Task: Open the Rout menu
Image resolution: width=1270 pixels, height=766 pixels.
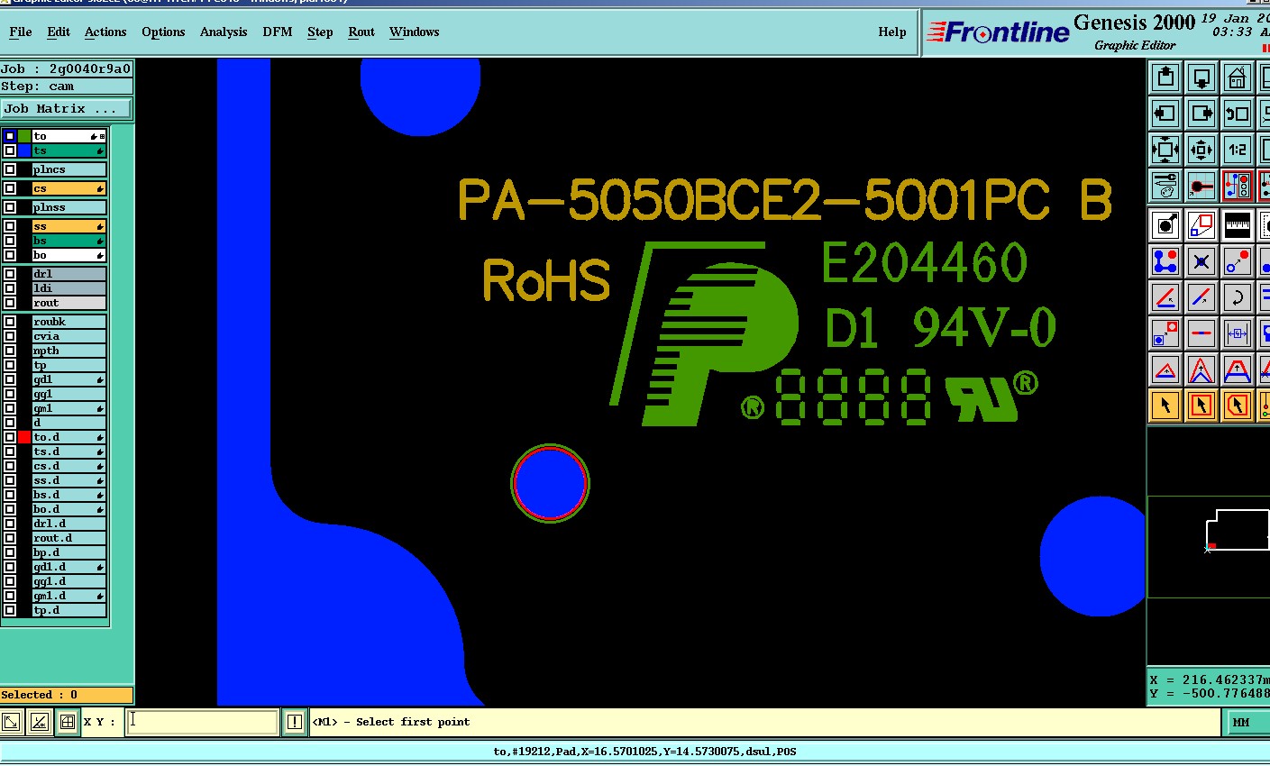Action: pos(361,32)
